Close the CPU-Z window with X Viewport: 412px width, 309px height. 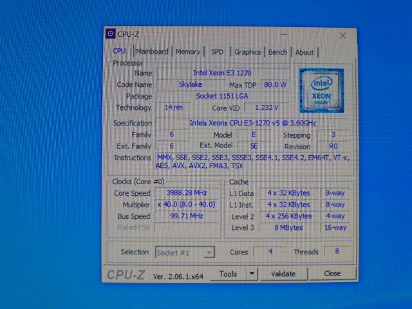(342, 35)
